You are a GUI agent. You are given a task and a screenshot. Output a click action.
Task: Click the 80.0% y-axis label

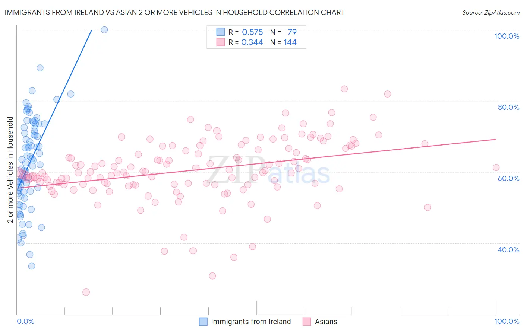[x=508, y=107]
